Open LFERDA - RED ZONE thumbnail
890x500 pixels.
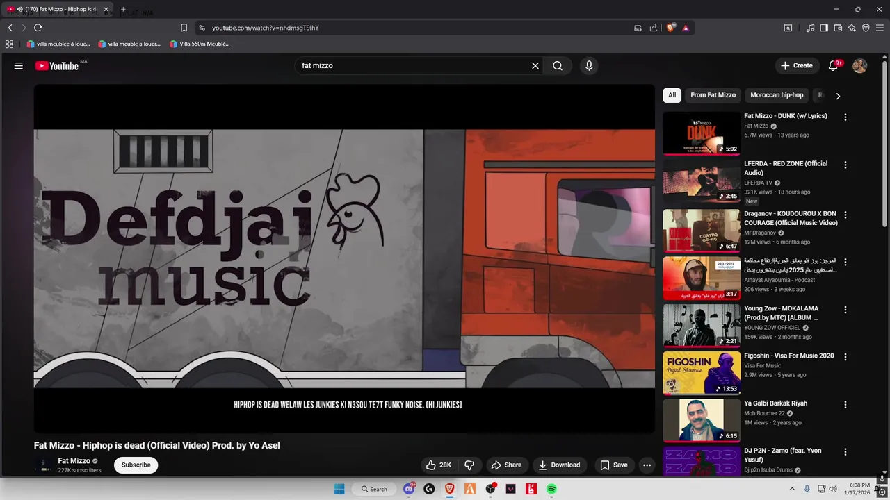[x=701, y=181]
